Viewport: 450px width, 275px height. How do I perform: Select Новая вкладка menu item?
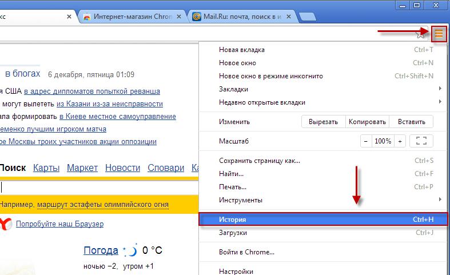click(x=323, y=50)
